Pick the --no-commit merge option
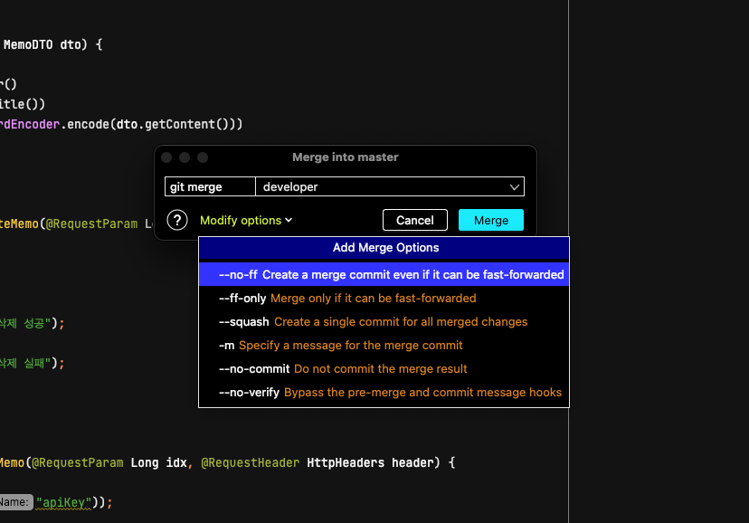749x523 pixels. [x=384, y=369]
